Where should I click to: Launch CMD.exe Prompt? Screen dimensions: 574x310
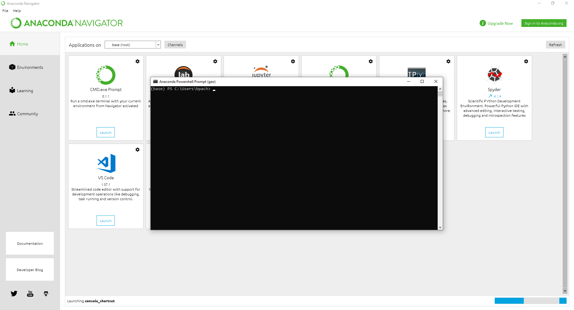tap(106, 132)
